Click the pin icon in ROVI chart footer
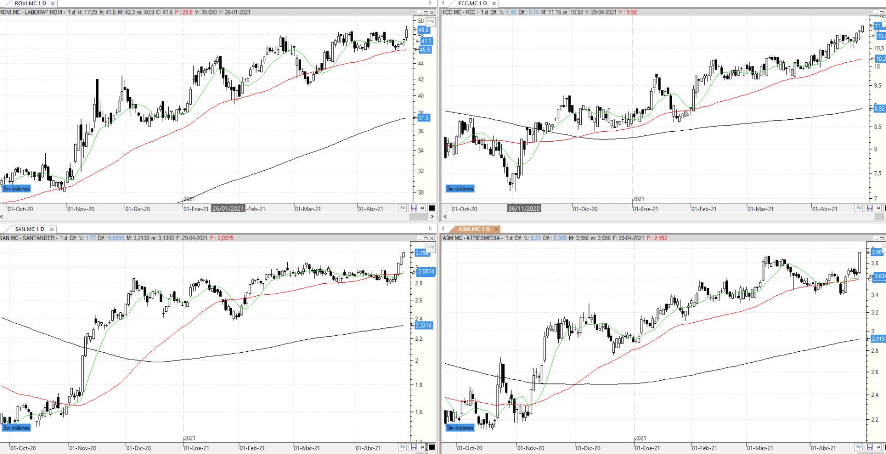The height and width of the screenshot is (454, 886). pyautogui.click(x=422, y=208)
